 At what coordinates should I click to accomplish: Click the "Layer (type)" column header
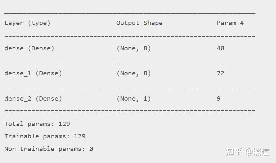pos(27,23)
